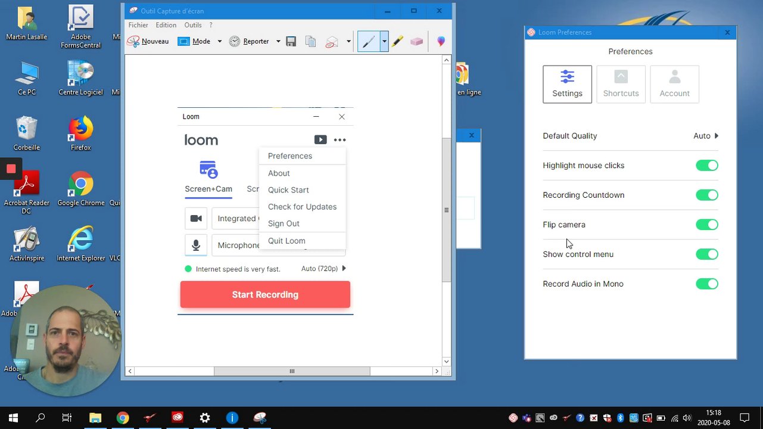Open the Outils menu
Image resolution: width=763 pixels, height=429 pixels.
[x=193, y=25]
